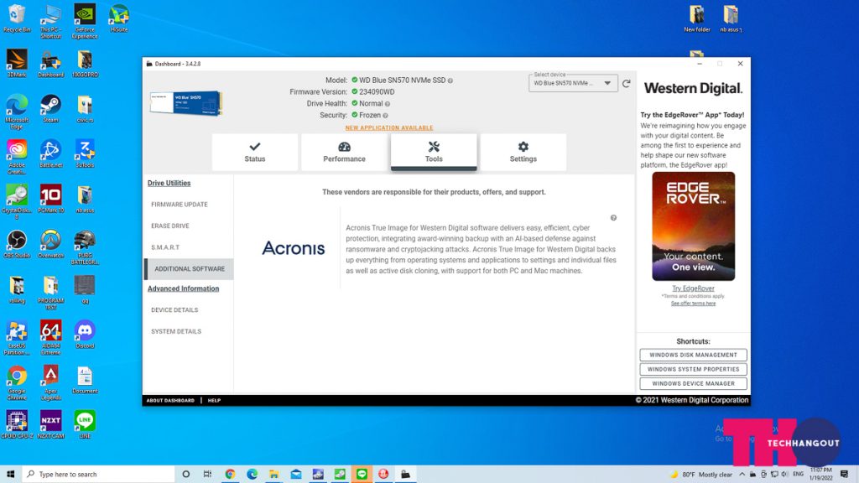Image resolution: width=859 pixels, height=483 pixels.
Task: Select the PCMark 10 desktop icon
Action: [x=50, y=198]
